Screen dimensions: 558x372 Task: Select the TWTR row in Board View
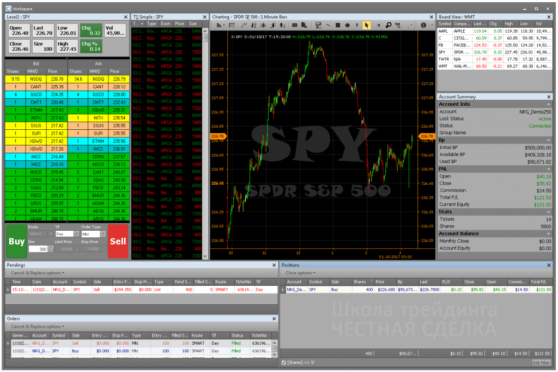[495, 59]
